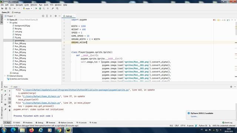
Task: Click the Print icon in Run panel
Action: (x=10, y=106)
